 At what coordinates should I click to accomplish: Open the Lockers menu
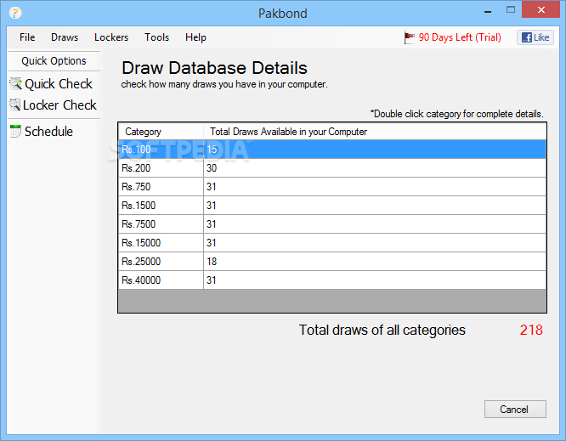coord(111,37)
